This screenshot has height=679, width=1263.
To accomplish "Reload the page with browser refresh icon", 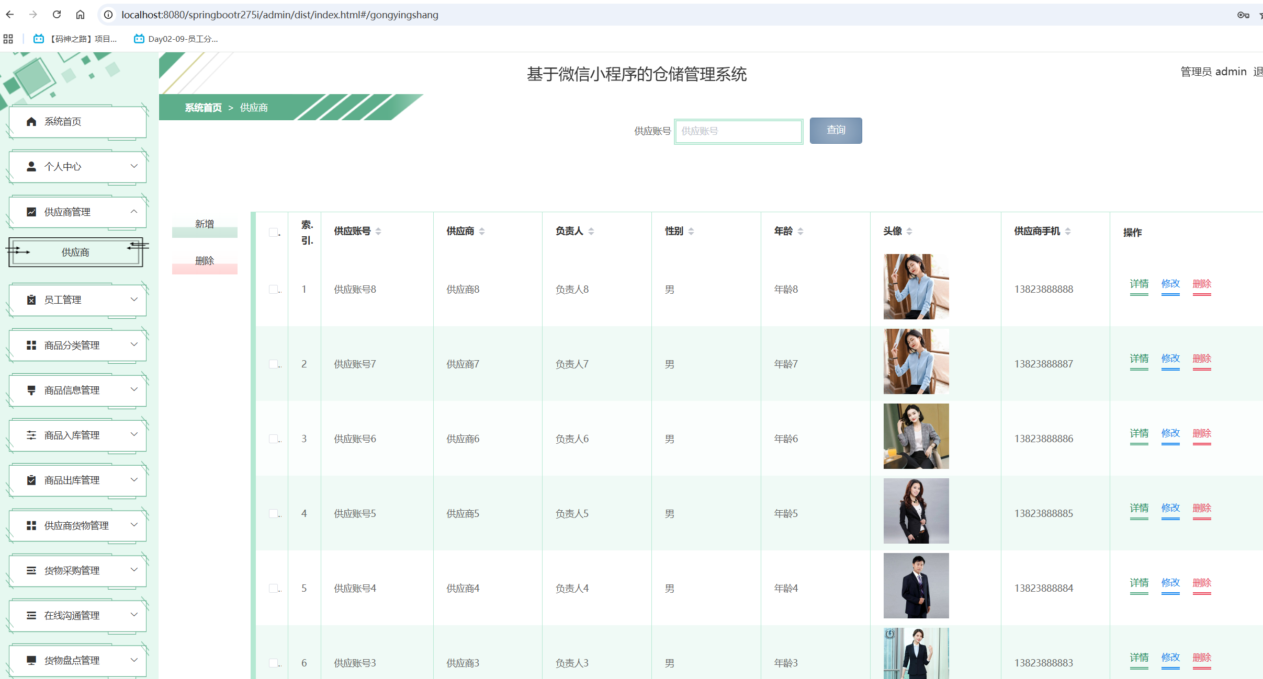I will [x=57, y=15].
